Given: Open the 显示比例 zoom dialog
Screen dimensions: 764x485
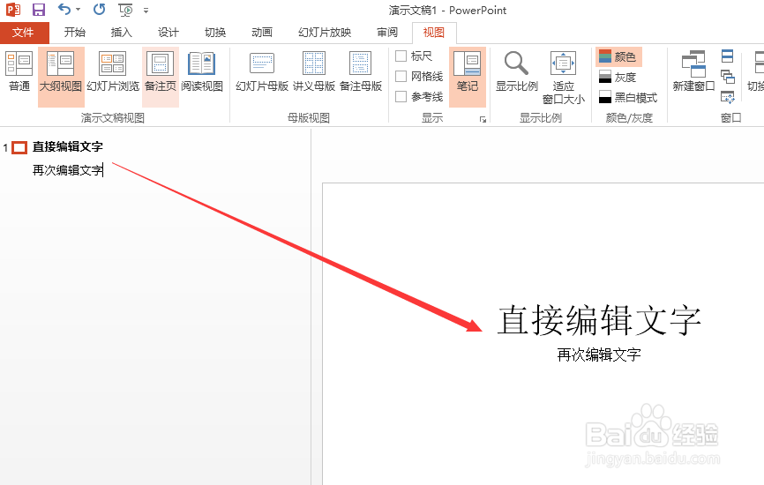Looking at the screenshot, I should [516, 72].
